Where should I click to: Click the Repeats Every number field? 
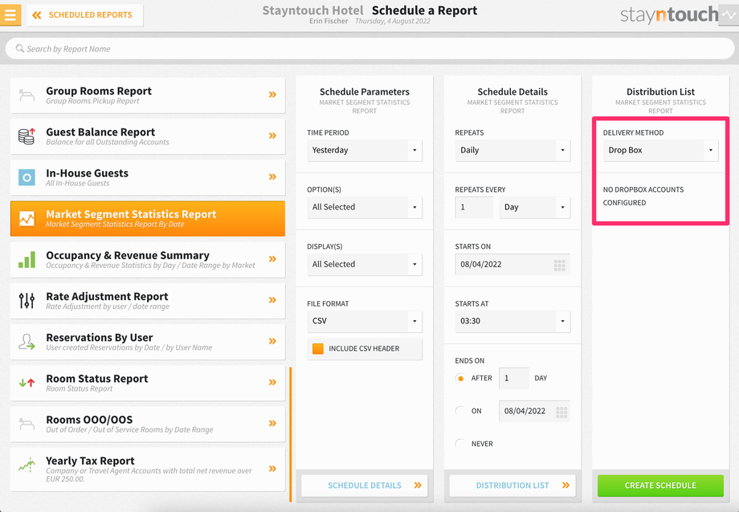click(474, 207)
